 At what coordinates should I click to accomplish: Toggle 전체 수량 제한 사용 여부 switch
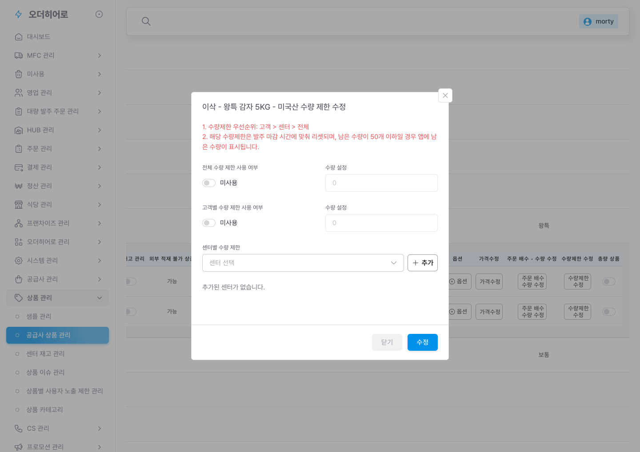point(209,183)
